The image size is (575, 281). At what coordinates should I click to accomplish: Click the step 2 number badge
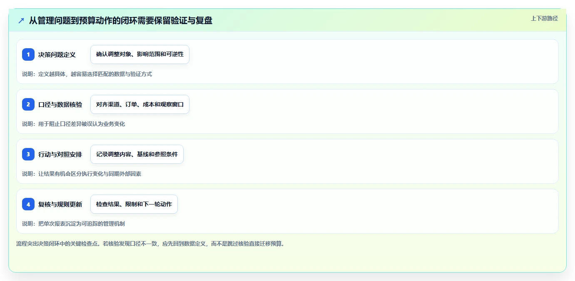pos(28,104)
